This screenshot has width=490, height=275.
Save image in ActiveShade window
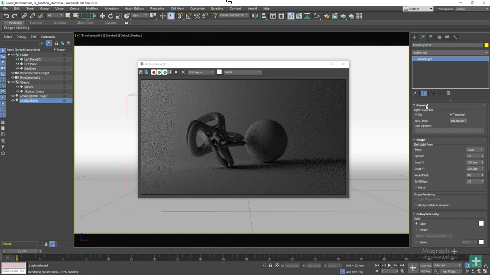(x=141, y=72)
